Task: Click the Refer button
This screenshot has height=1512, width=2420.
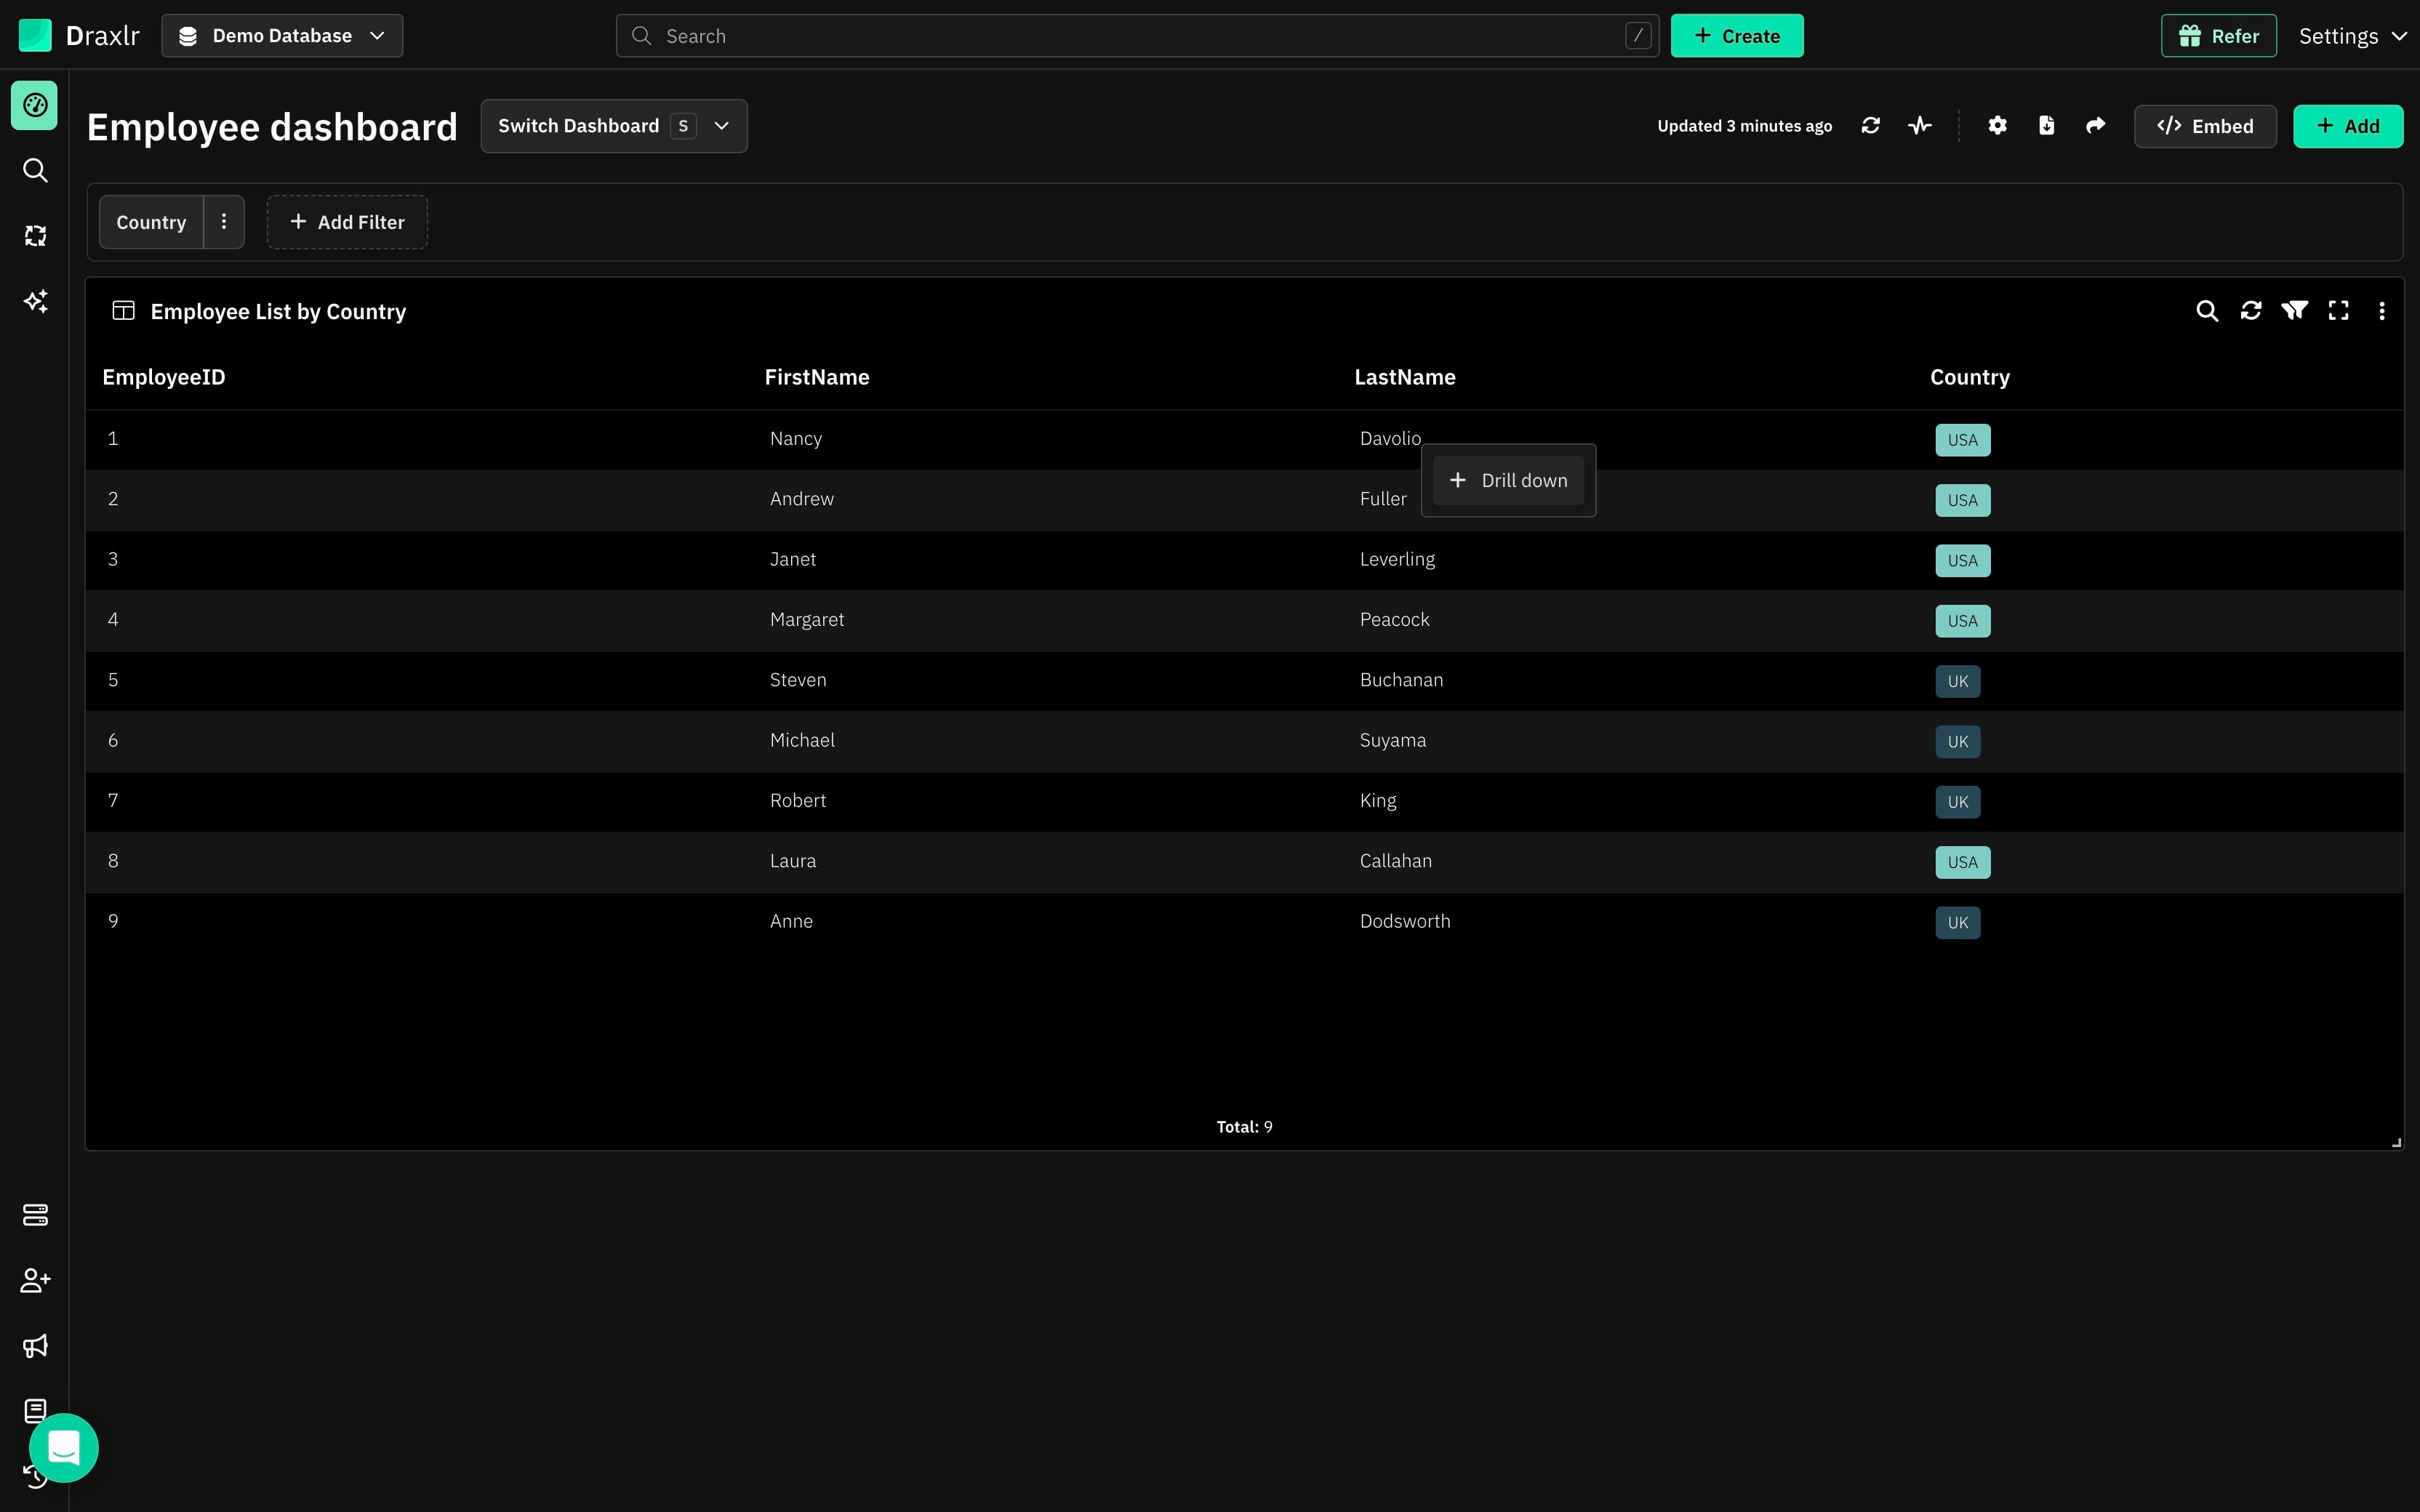Action: pos(2218,36)
